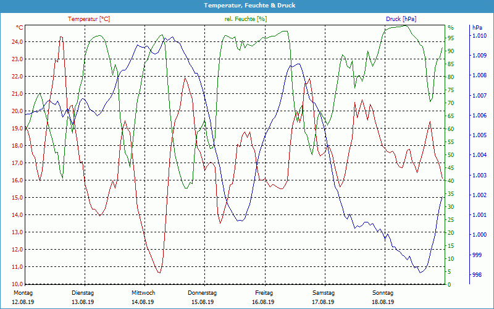Image resolution: width=494 pixels, height=309 pixels.
Task: Click the "998" pressure axis tick
Action: [x=477, y=275]
